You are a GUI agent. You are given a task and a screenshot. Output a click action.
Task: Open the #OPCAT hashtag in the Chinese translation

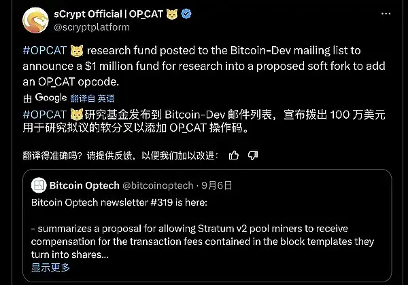click(45, 113)
